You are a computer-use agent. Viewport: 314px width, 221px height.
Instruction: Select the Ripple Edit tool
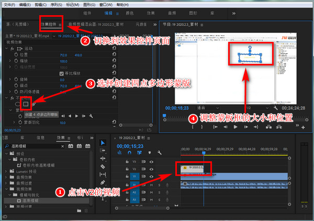click(103, 159)
